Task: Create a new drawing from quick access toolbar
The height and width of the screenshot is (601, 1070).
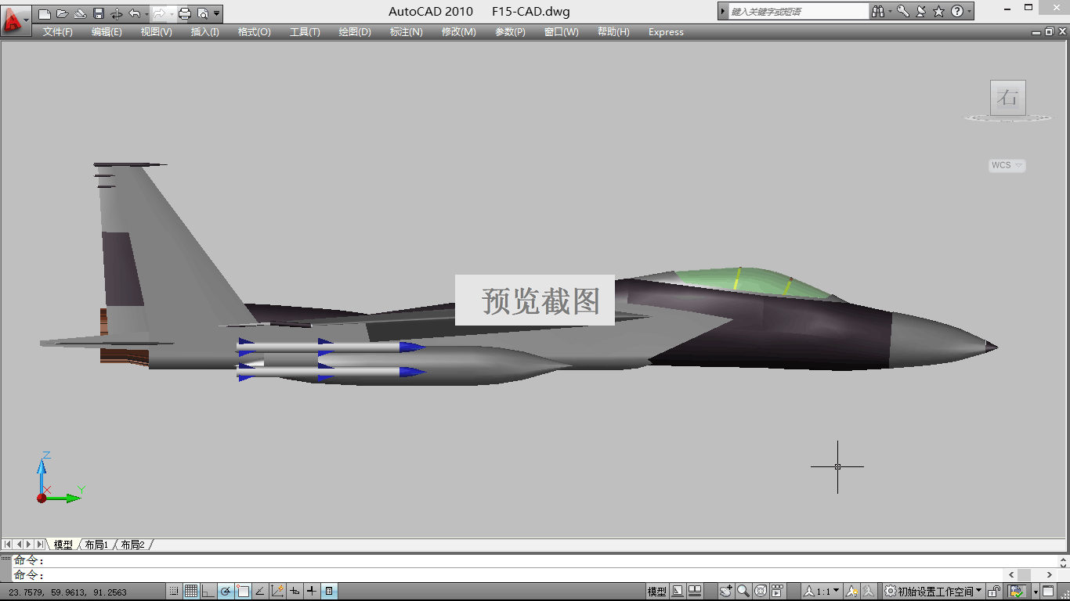Action: coord(45,13)
